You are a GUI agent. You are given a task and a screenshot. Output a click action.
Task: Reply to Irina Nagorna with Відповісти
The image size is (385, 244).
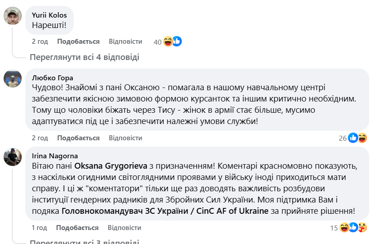(125, 227)
